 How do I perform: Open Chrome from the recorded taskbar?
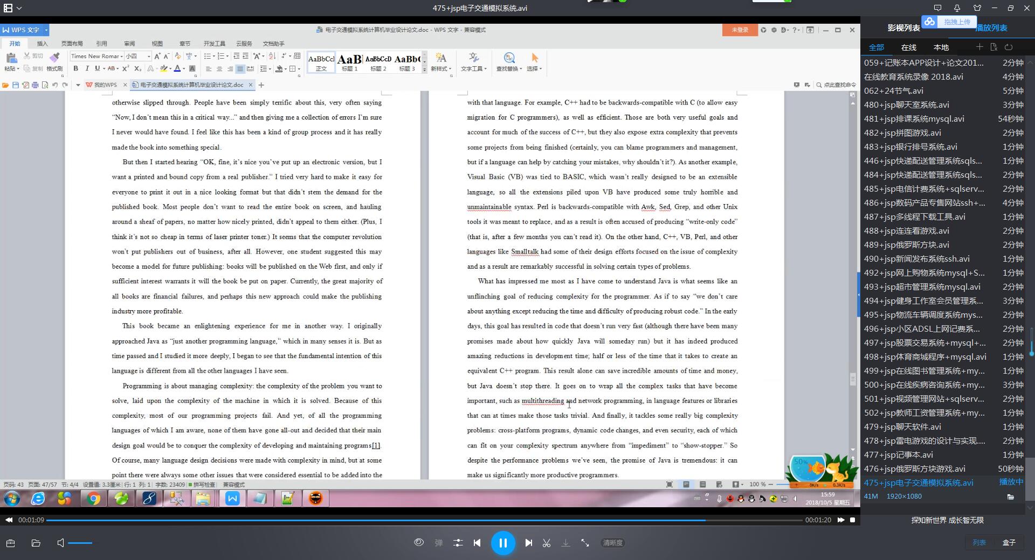pos(93,499)
